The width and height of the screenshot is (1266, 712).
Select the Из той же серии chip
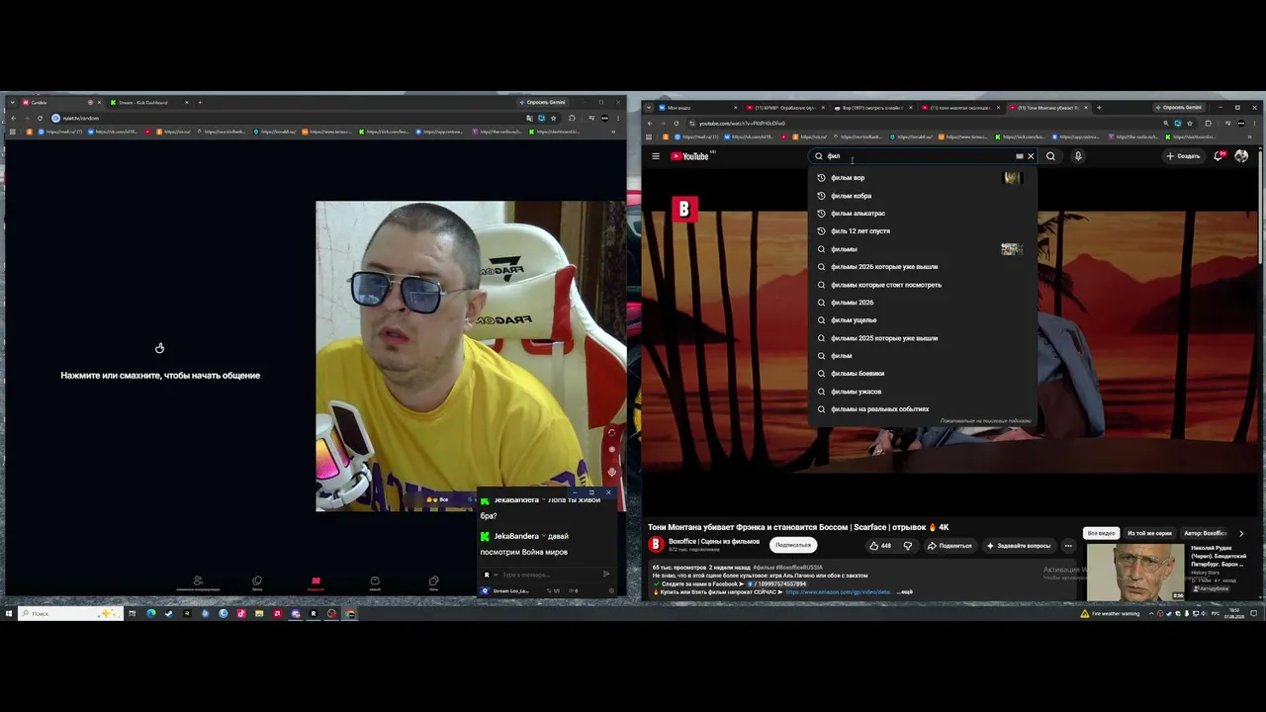click(x=1149, y=533)
